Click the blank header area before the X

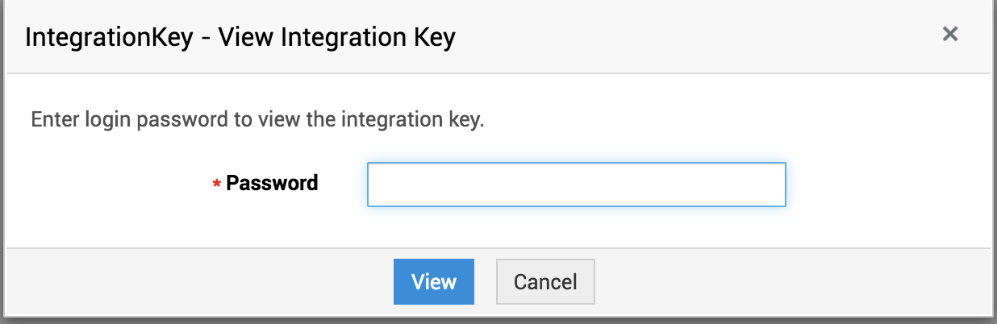(726, 37)
